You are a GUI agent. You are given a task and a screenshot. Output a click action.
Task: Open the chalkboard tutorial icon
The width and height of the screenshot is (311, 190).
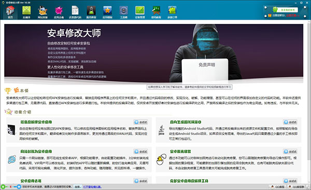[x=156, y=12]
